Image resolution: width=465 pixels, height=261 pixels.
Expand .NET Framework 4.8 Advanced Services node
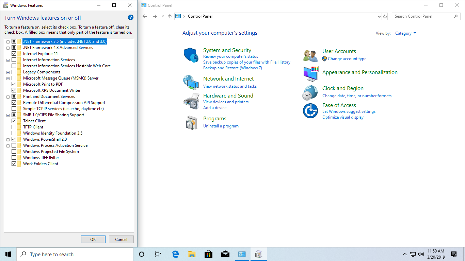[x=8, y=48]
